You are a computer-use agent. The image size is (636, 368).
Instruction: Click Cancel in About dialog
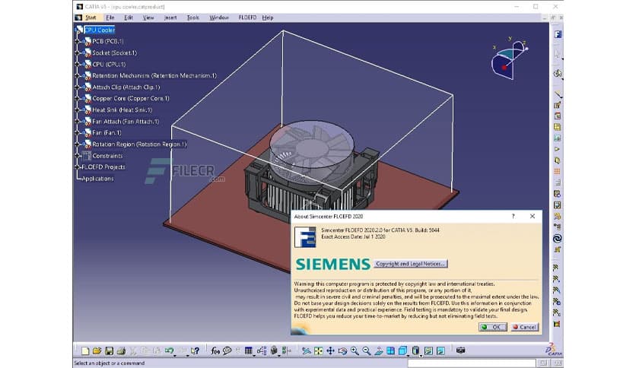[x=524, y=327]
